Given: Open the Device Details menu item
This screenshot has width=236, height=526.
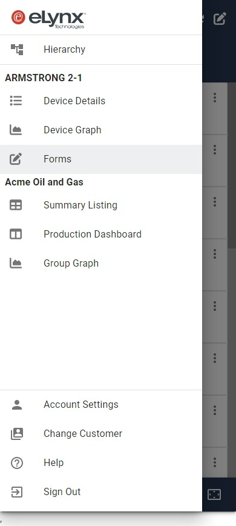Looking at the screenshot, I should point(100,101).
